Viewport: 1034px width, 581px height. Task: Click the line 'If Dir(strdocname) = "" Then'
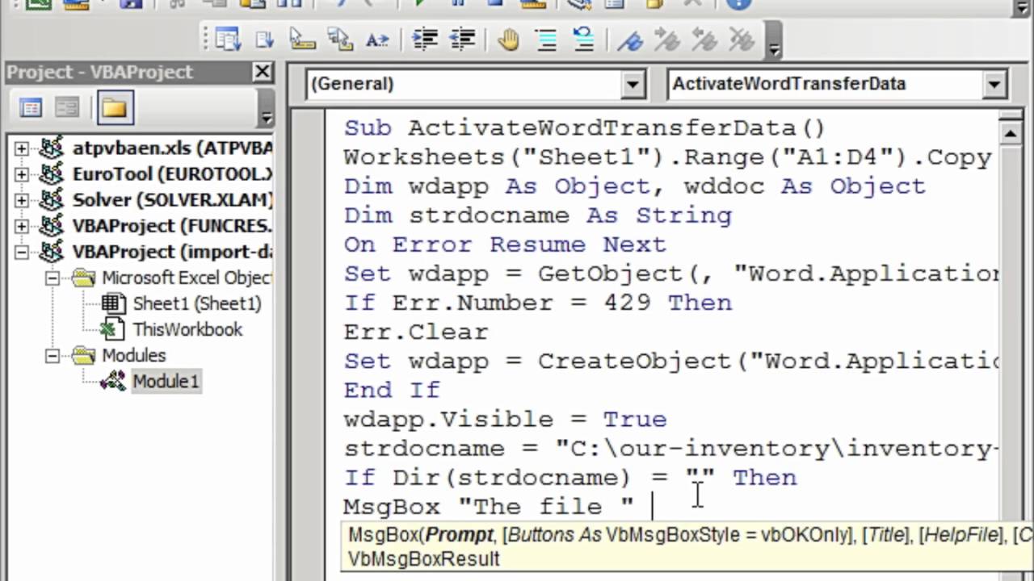(570, 476)
